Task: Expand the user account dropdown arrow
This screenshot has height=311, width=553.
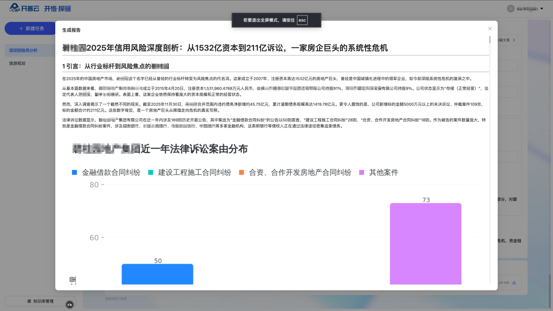Action: click(x=542, y=9)
